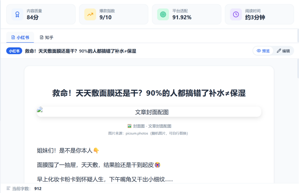Image resolution: width=299 pixels, height=193 pixels.
Task: Switch to 预览 mode with eye icon
Action: pyautogui.click(x=263, y=51)
